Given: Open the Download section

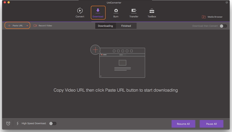Looking at the screenshot, I should [98, 13].
